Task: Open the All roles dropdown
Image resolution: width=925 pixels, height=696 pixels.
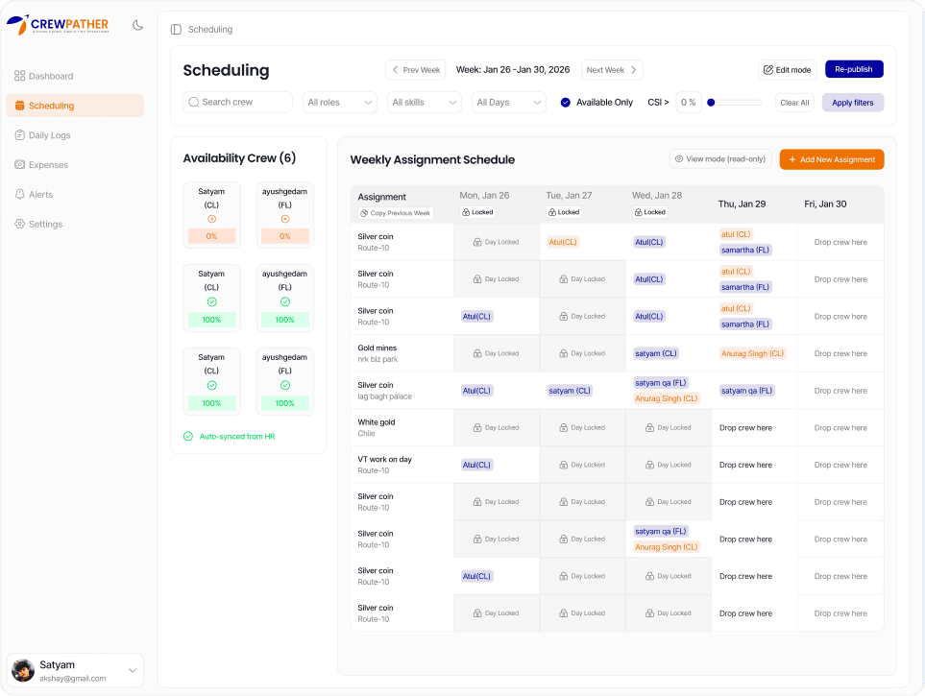Action: click(x=340, y=103)
